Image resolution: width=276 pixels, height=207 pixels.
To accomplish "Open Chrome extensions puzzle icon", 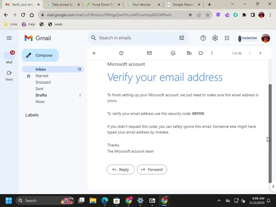I will 244,15.
